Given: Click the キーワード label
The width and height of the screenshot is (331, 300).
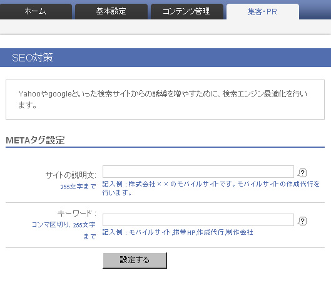Looking at the screenshot, I should [x=77, y=213].
